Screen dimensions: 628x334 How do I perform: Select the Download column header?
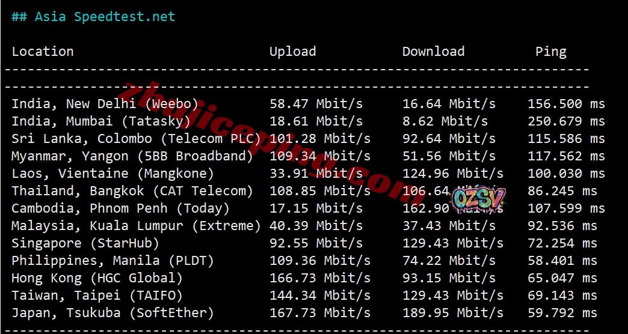(x=433, y=52)
